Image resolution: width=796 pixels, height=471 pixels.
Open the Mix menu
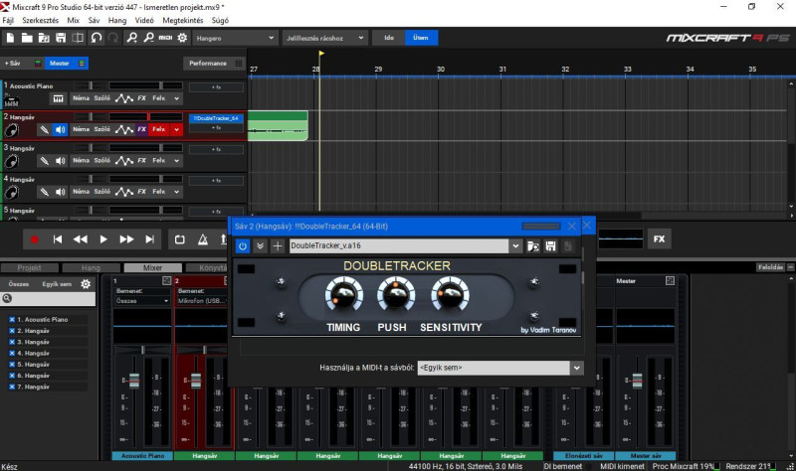click(73, 20)
